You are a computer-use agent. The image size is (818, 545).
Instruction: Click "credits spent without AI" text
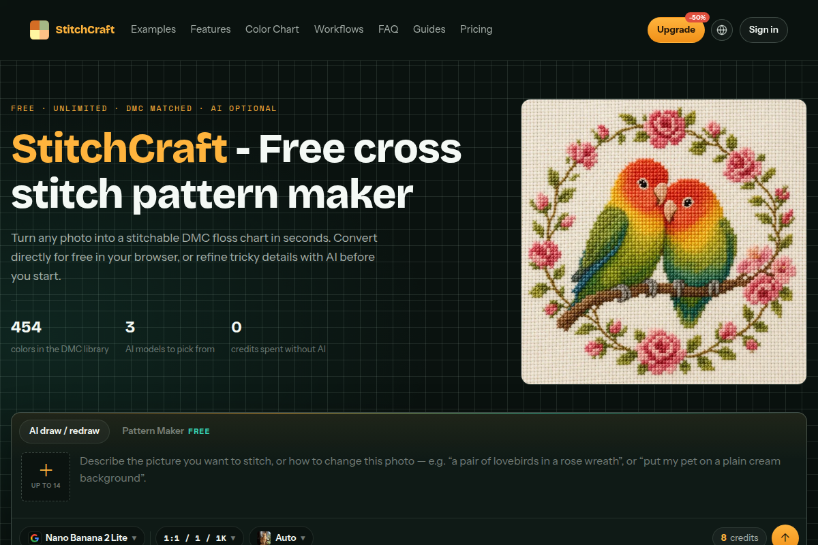(x=278, y=349)
